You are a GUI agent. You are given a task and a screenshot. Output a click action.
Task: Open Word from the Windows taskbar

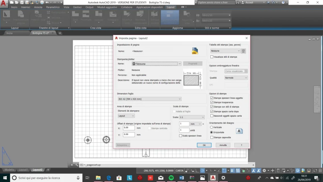182,178
